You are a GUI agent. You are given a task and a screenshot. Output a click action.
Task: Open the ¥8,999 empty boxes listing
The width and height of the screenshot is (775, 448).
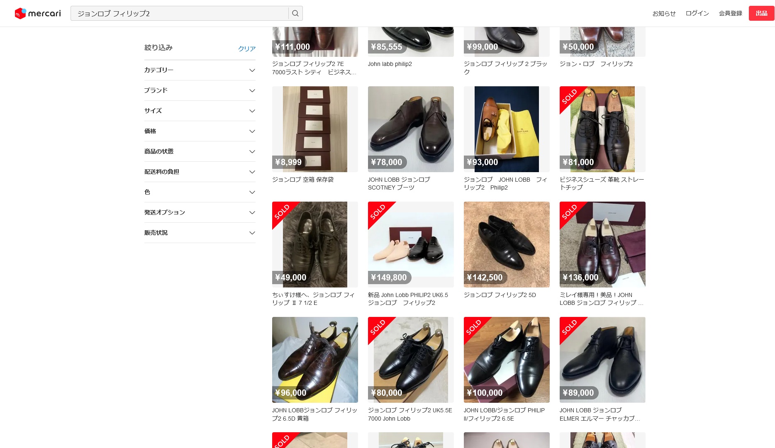[x=315, y=129]
